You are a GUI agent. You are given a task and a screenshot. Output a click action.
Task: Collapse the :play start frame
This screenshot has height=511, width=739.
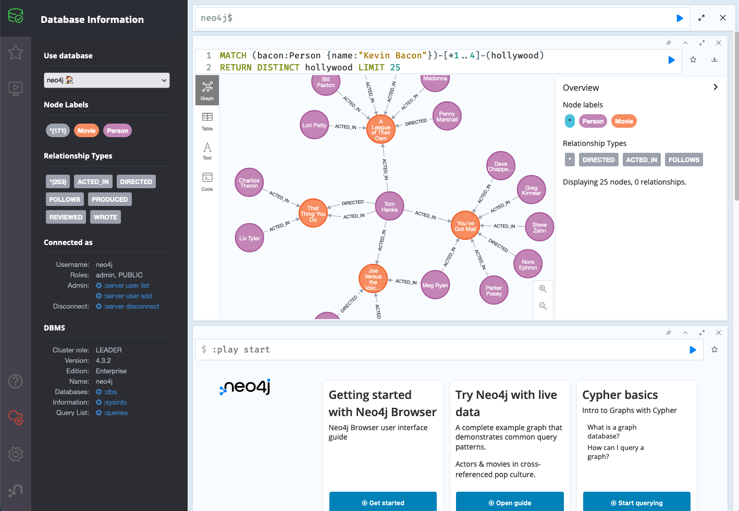point(685,333)
